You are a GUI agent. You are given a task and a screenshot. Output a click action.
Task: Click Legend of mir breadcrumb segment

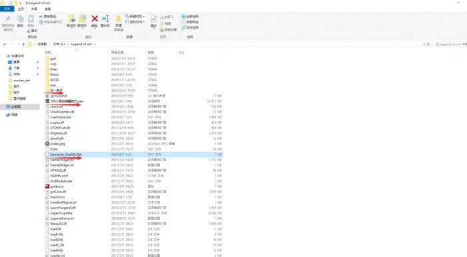[81, 44]
